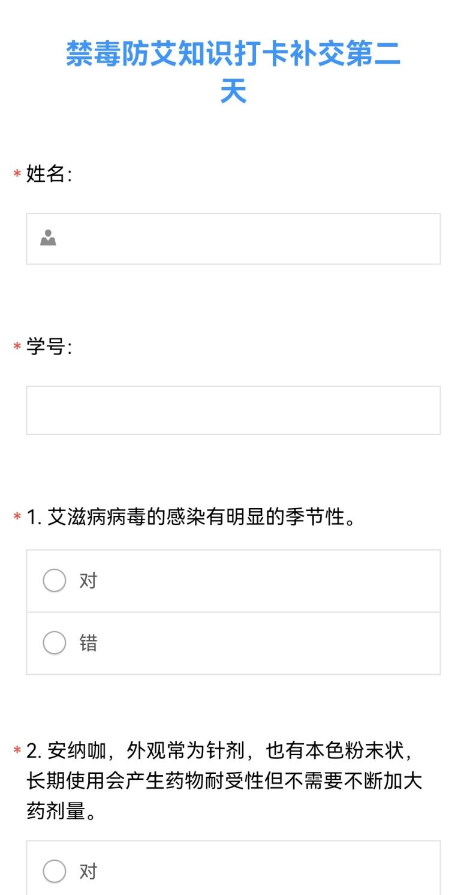Click the required asterisk before question 1
Image resolution: width=467 pixels, height=895 pixels.
coord(17,518)
